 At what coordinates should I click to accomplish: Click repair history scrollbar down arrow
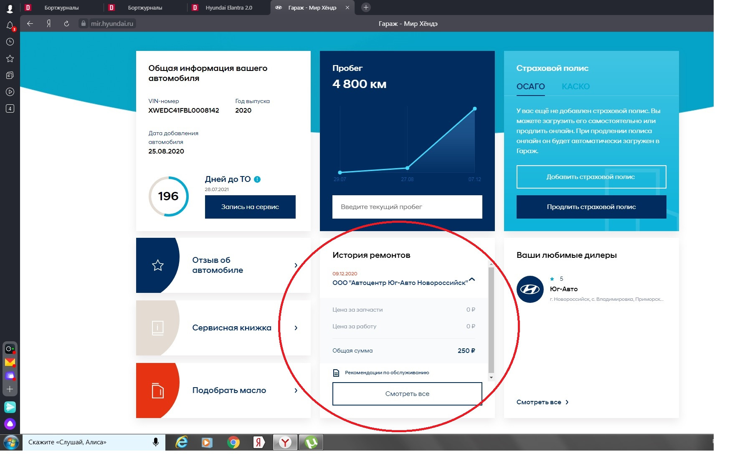coord(491,378)
